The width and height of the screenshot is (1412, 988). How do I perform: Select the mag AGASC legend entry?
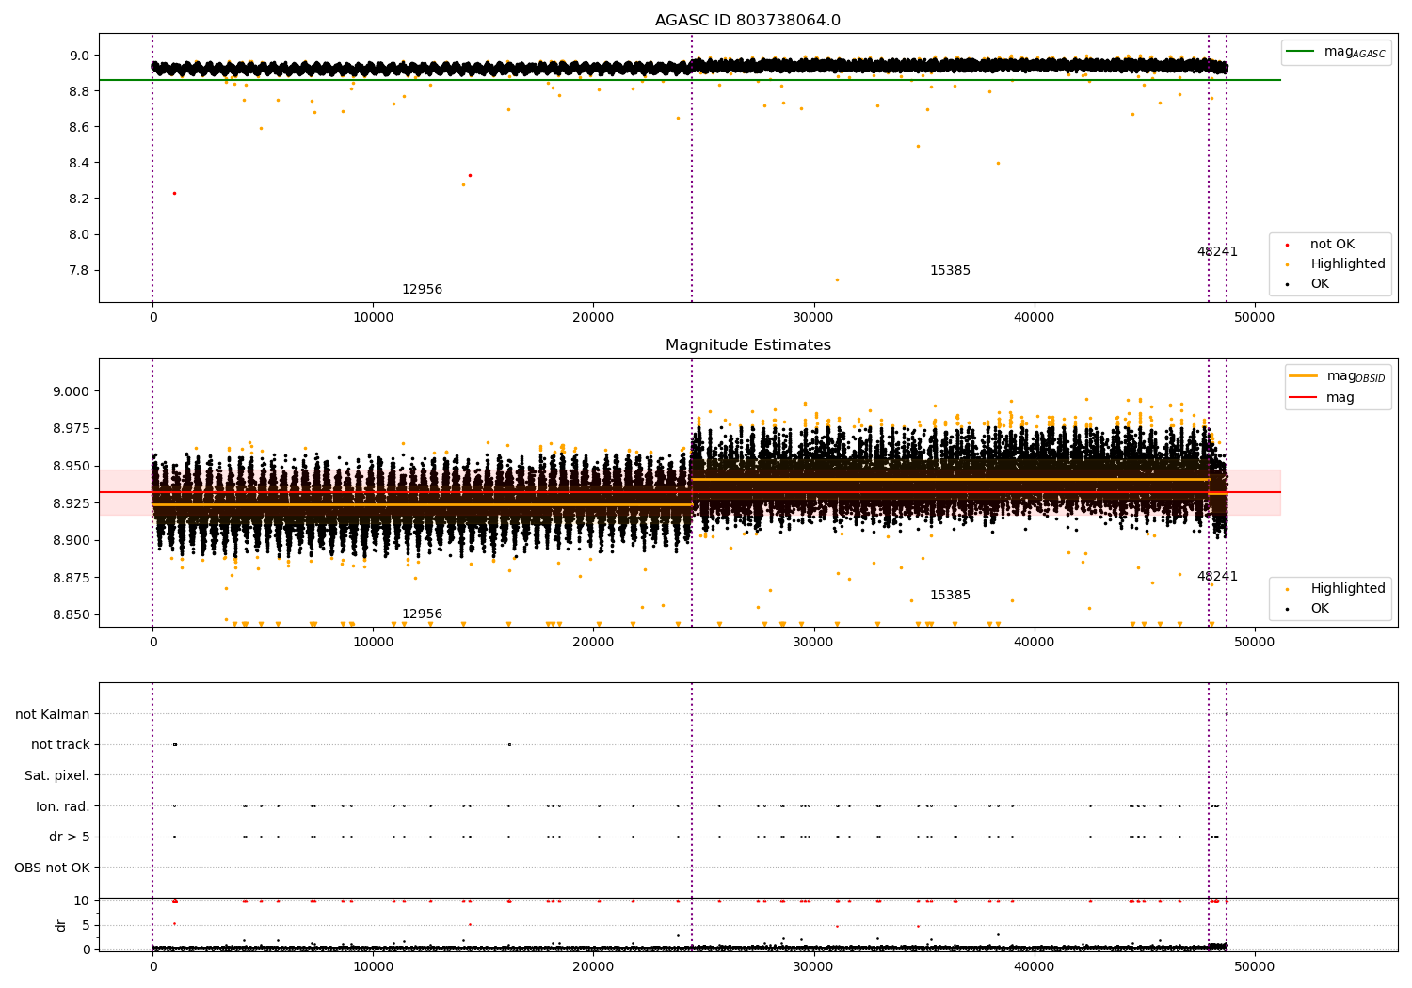(1355, 52)
